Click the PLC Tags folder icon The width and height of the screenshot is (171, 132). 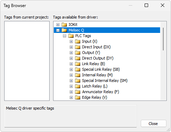71,36
